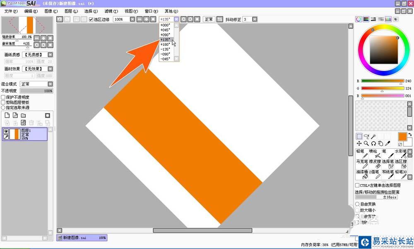Swap foreground and background colors
This screenshot has width=414, height=249.
click(x=409, y=135)
